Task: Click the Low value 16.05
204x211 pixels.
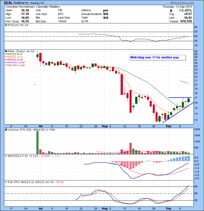Action: click(x=25, y=18)
